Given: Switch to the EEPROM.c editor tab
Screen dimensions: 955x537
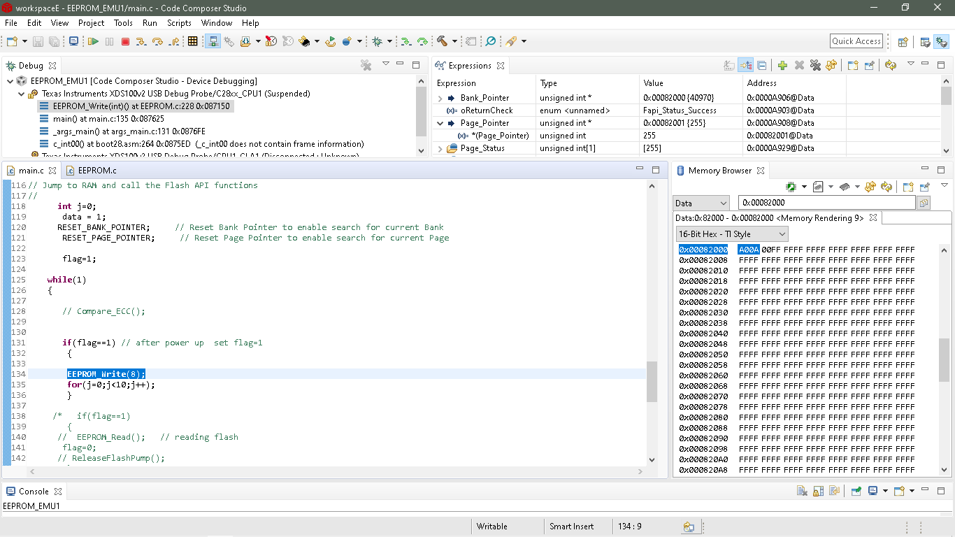Looking at the screenshot, I should tap(96, 171).
